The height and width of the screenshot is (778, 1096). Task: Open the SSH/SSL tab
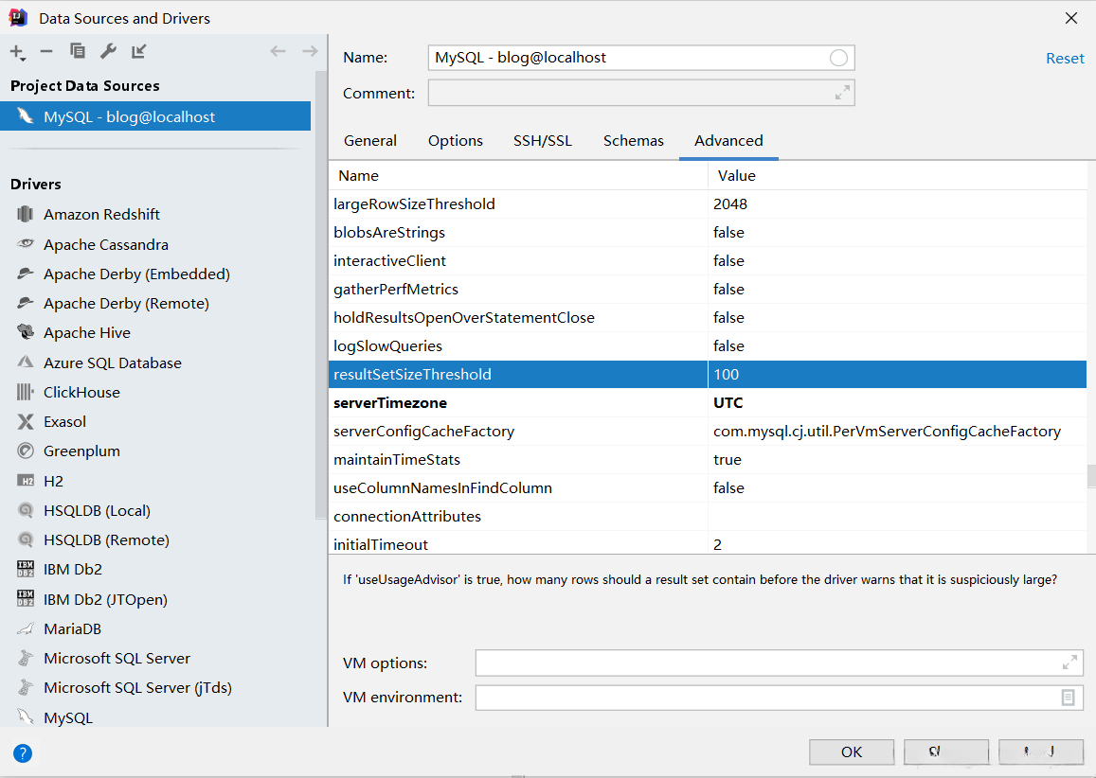click(x=543, y=140)
